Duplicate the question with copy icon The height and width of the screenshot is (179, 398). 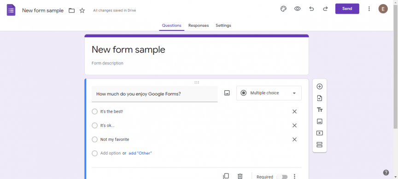coord(226,176)
